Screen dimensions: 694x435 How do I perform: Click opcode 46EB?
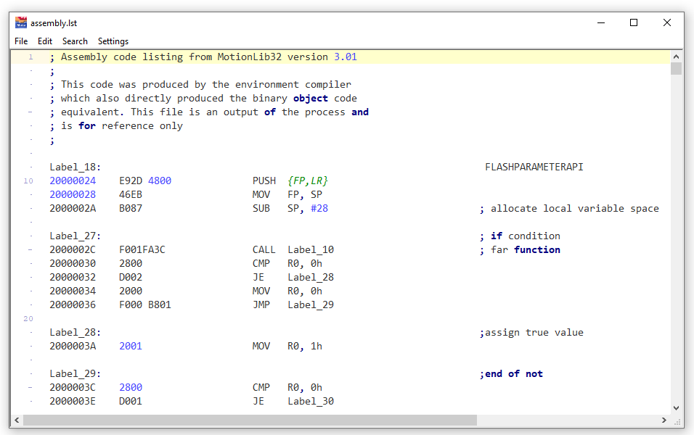click(x=131, y=194)
